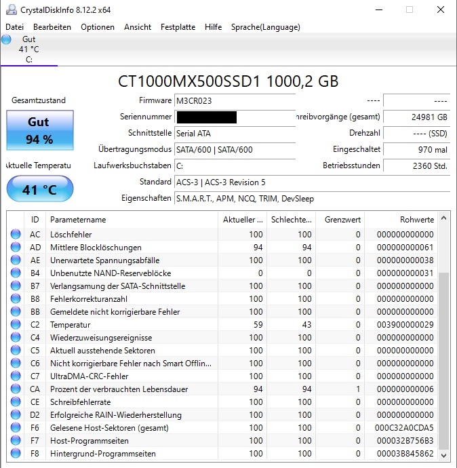Viewport: 457px width, 468px height.
Task: Click the scroll-down arrow of SMART list
Action: coord(444,456)
